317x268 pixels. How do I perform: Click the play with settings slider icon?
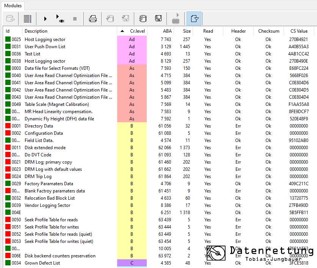[60, 19]
